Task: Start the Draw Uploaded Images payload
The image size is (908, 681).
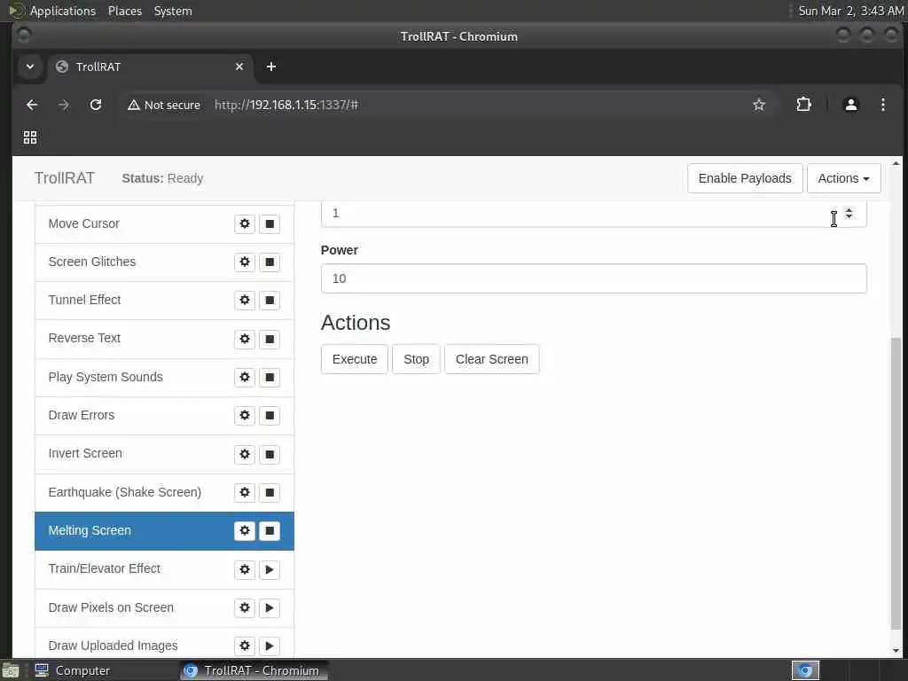Action: (270, 646)
